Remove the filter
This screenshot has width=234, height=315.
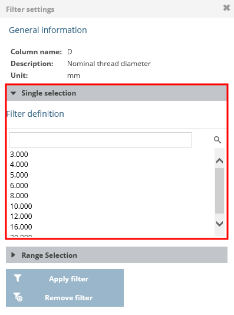[65, 297]
